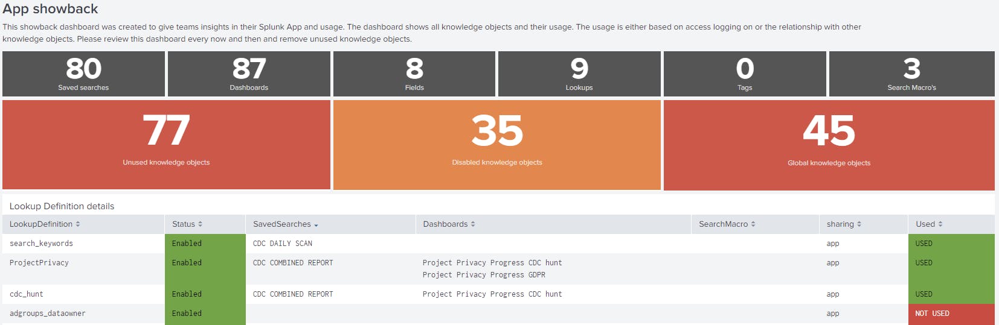Open the 9 Lookups tile
This screenshot has height=325, width=999.
579,74
